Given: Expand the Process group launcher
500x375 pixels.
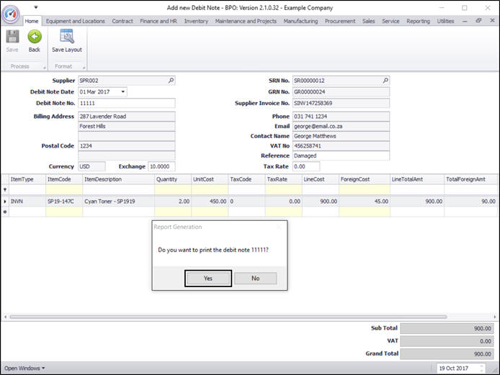Looking at the screenshot, I should point(45,67).
